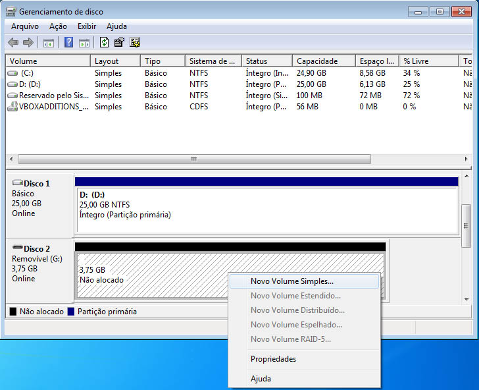
Task: Click the Disco 1 disk icon
Action: pyautogui.click(x=17, y=182)
